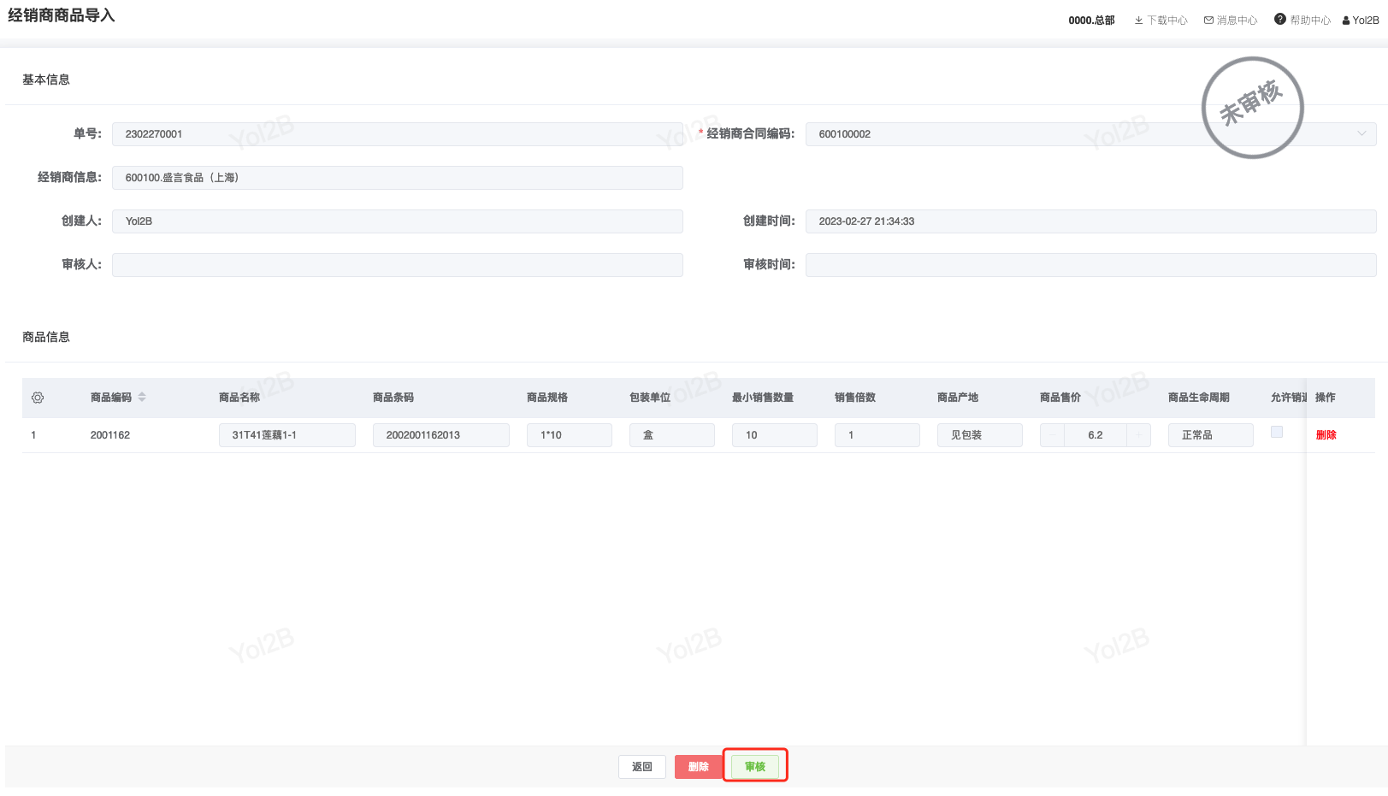Click the 商品名称 column header
Viewport: 1388px width, 796px height.
(239, 398)
